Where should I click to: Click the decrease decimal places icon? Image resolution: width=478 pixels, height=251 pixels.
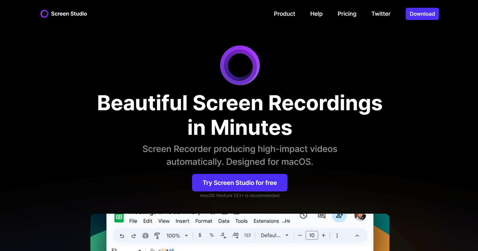point(223,235)
